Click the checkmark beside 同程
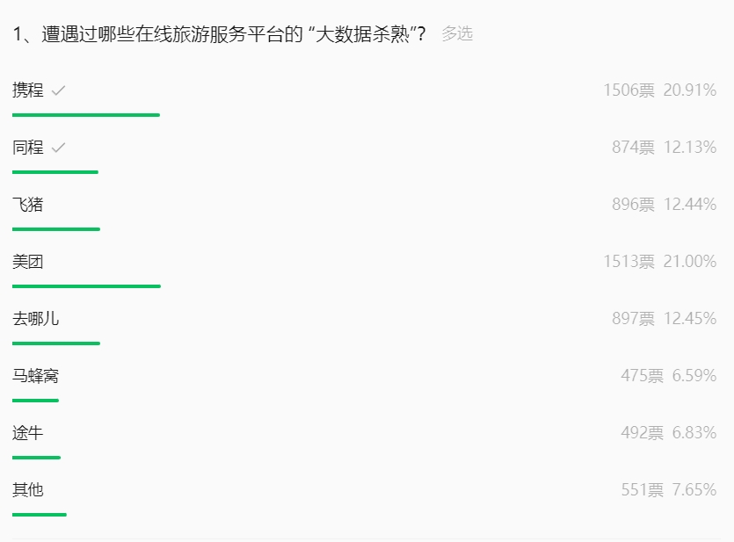Viewport: 734px width, 542px height. pos(59,148)
